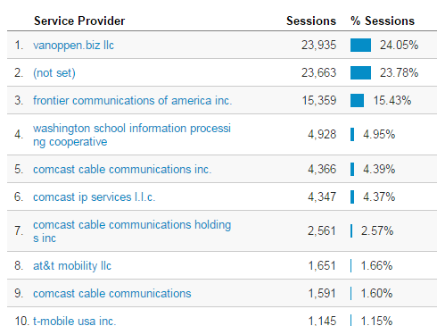
Task: Open washington school information processing cooperative link
Action: pos(132,135)
